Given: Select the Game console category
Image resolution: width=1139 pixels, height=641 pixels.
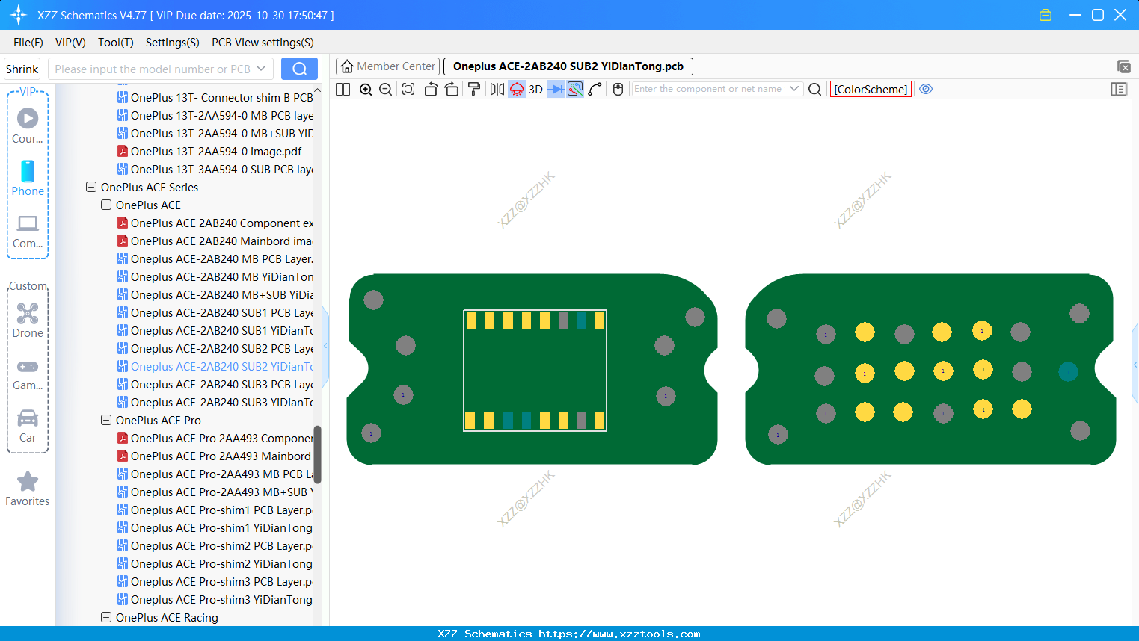Looking at the screenshot, I should pos(28,374).
